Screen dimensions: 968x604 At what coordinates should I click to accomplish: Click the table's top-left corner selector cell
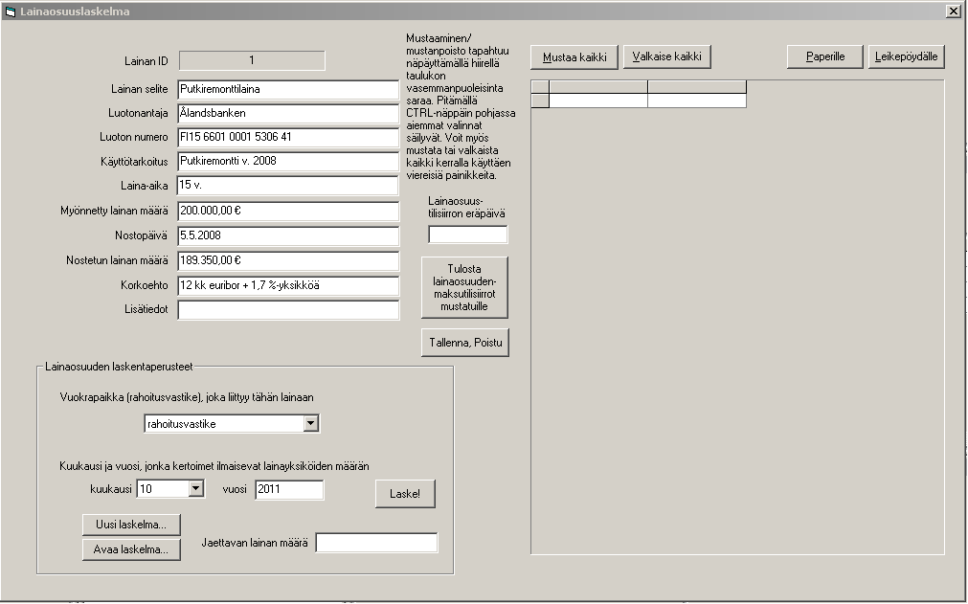[x=540, y=86]
